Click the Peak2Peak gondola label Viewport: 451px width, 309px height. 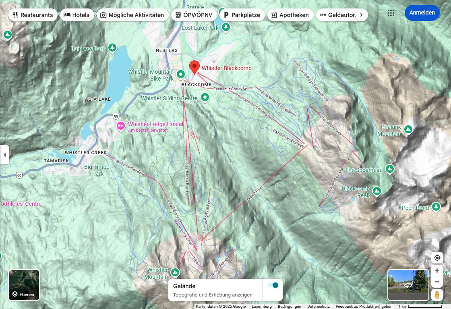click(x=254, y=194)
